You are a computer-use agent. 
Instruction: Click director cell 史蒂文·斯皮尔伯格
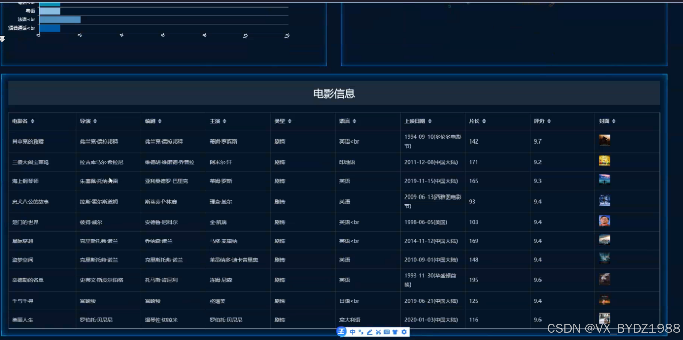(102, 280)
